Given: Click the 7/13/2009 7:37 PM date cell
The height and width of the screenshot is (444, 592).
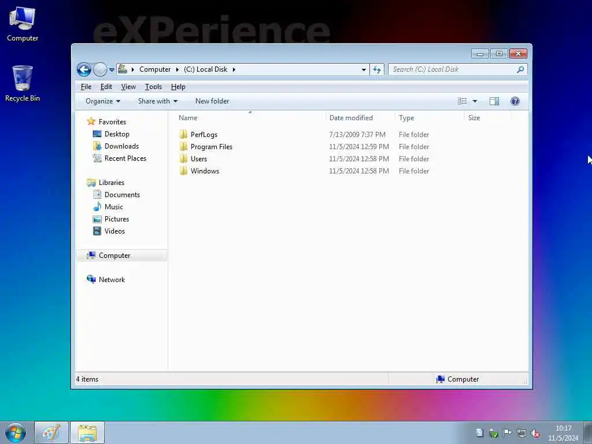Looking at the screenshot, I should 357,134.
